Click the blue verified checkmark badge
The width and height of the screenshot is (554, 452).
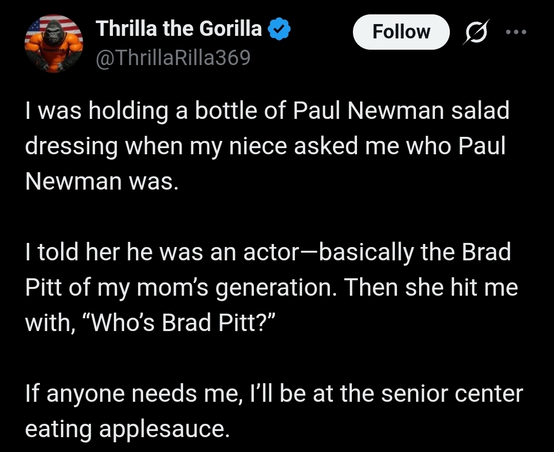click(281, 30)
